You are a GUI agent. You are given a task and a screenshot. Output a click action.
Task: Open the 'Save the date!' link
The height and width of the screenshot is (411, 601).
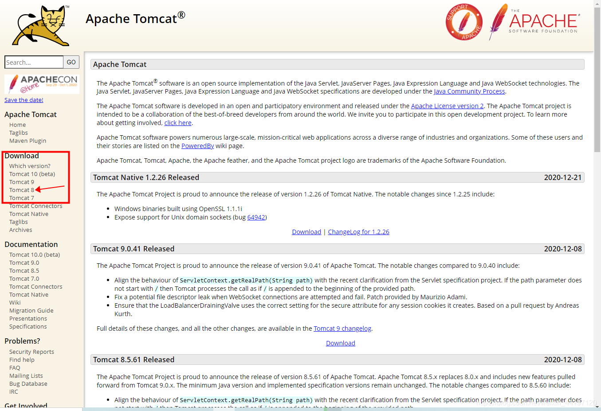(x=24, y=100)
